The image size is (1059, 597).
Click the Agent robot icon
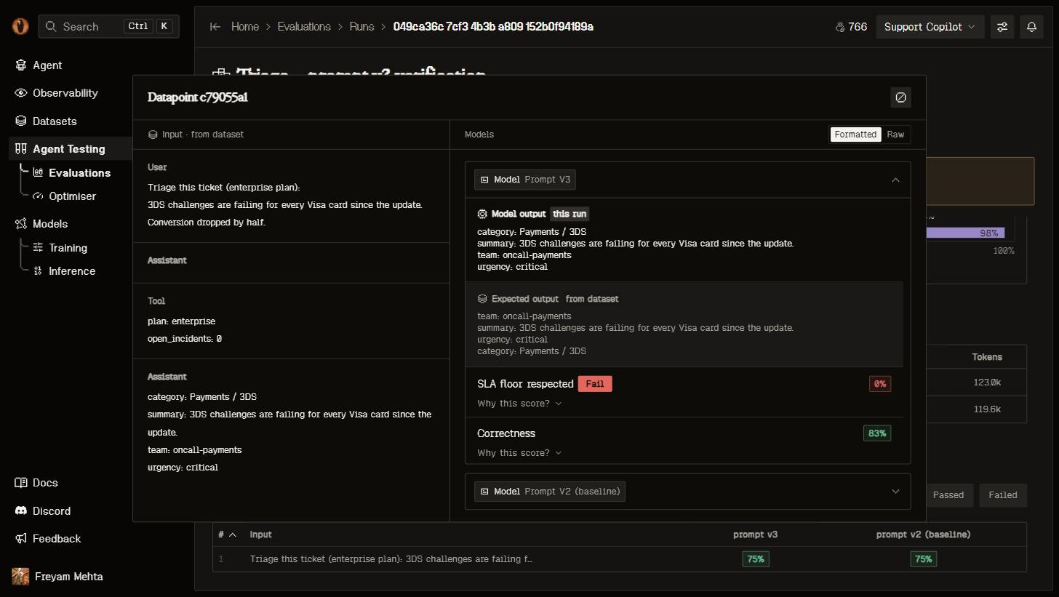21,65
